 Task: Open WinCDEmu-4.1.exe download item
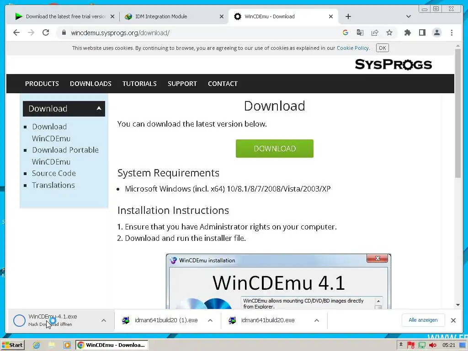[53, 320]
